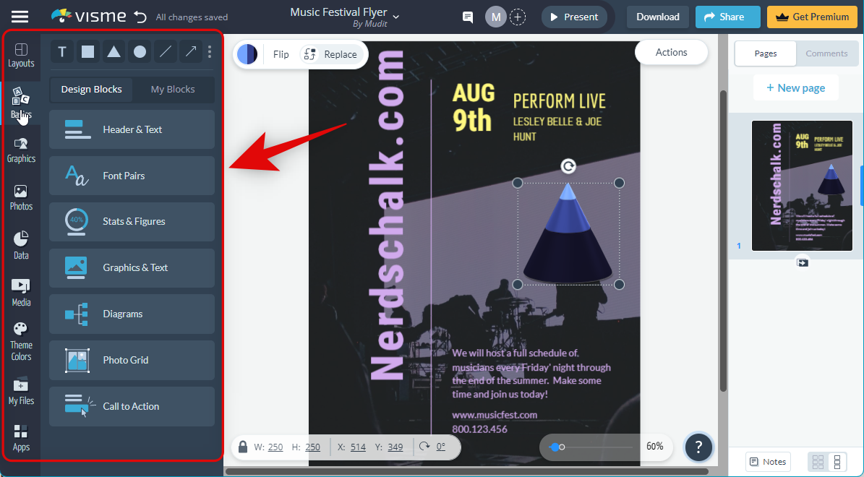The height and width of the screenshot is (477, 864).
Task: Open the My Files panel
Action: (21, 392)
